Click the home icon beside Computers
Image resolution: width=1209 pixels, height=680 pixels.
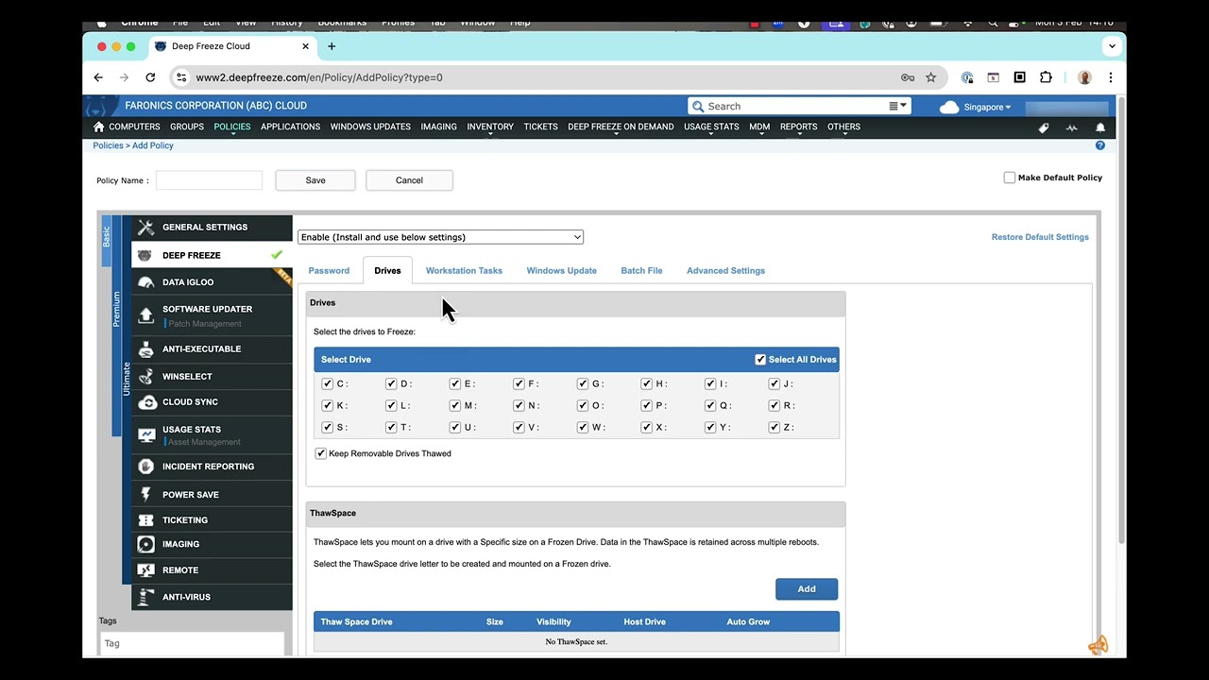(99, 127)
